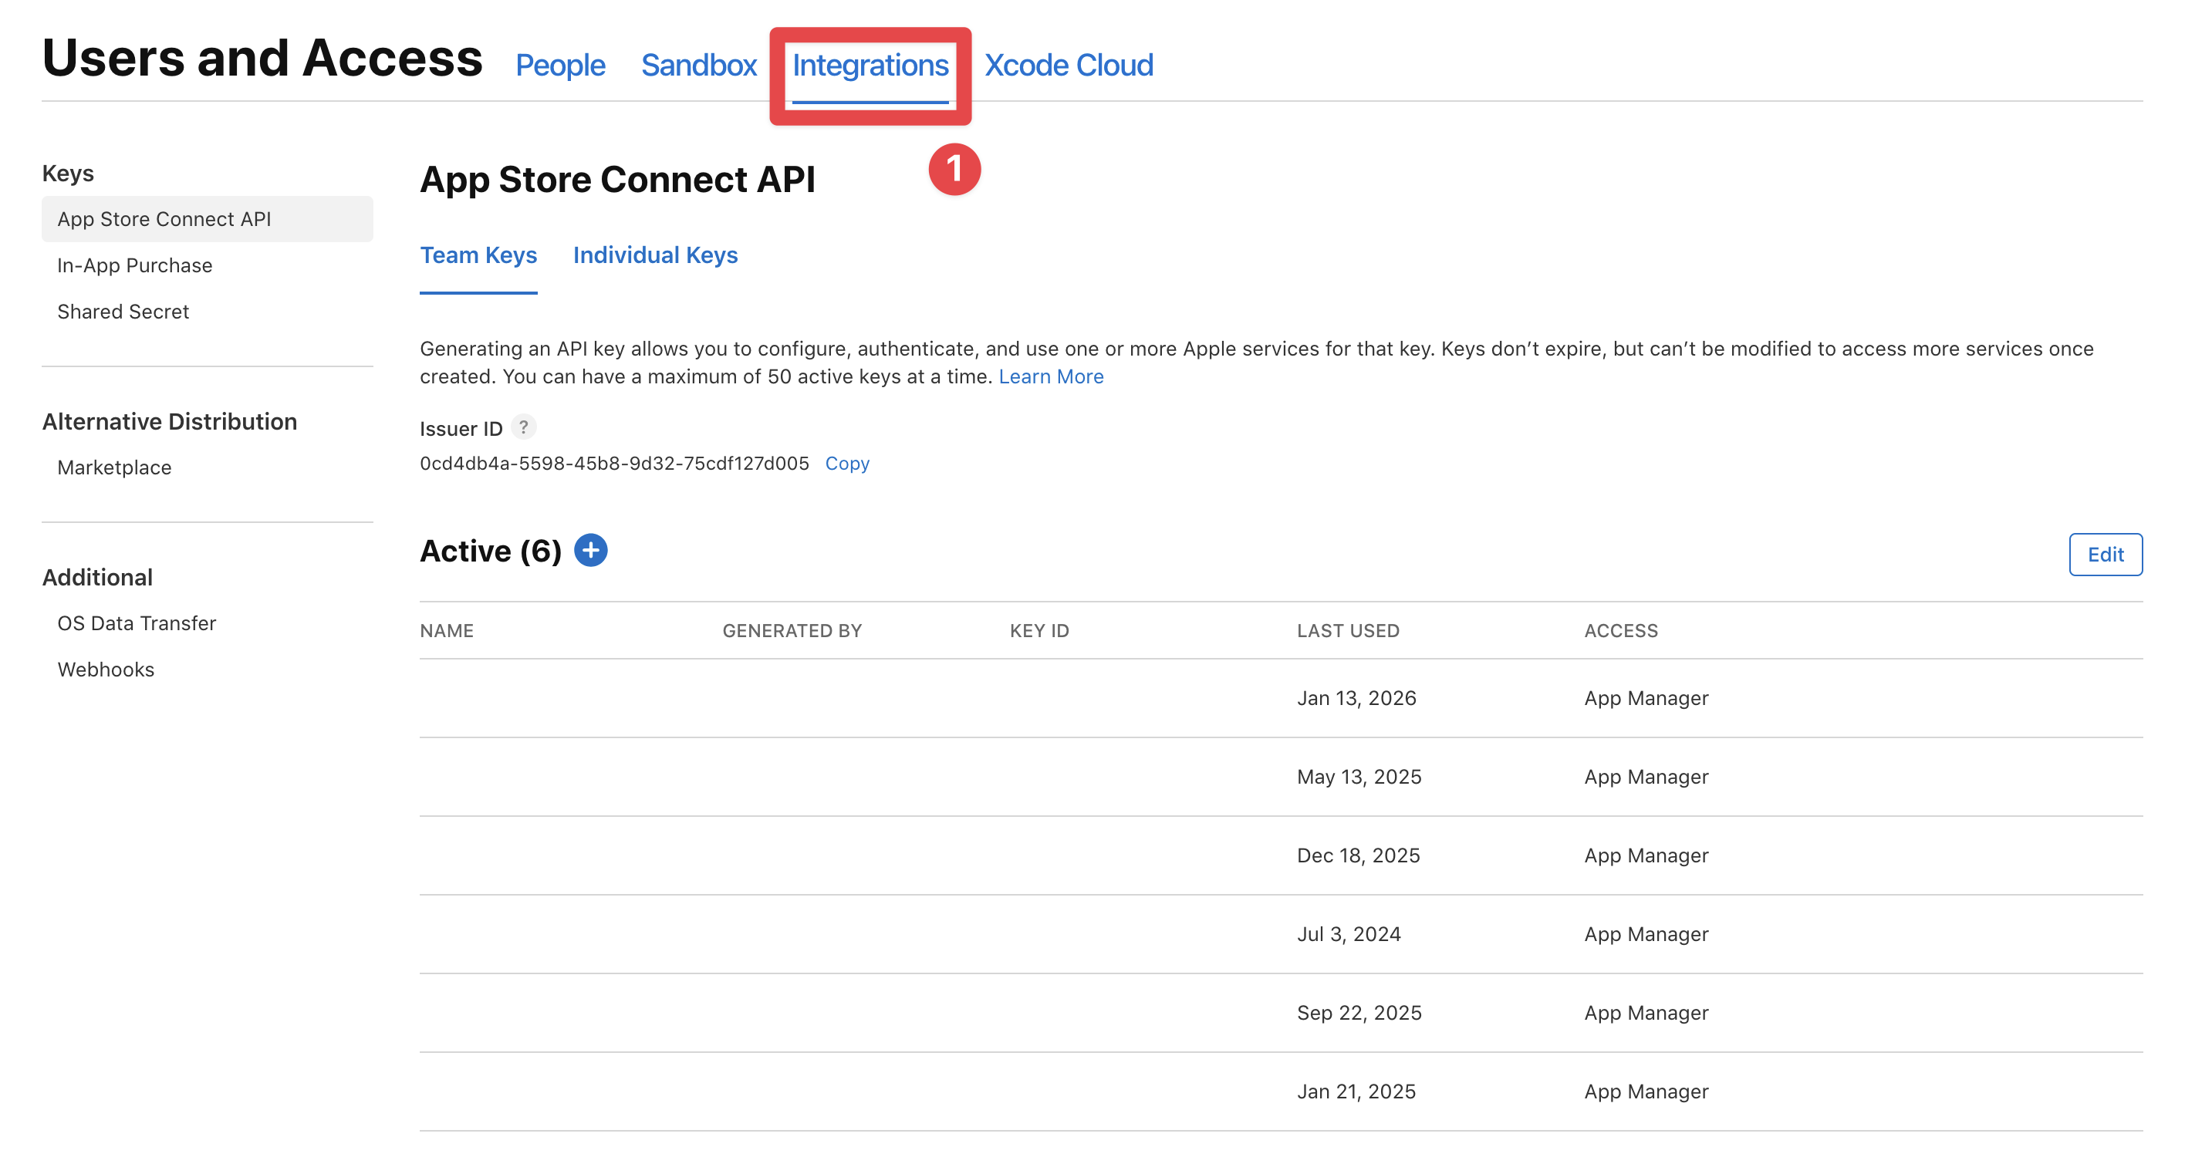2185x1174 pixels.
Task: Add a new API key with the plus icon
Action: click(x=590, y=550)
